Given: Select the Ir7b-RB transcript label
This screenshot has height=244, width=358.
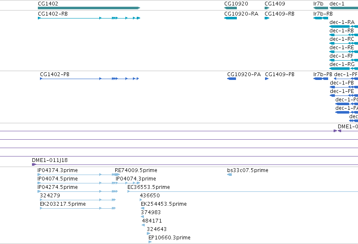Looking at the screenshot, I should [323, 14].
